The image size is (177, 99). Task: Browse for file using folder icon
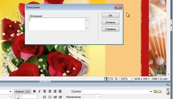pos(159,91)
